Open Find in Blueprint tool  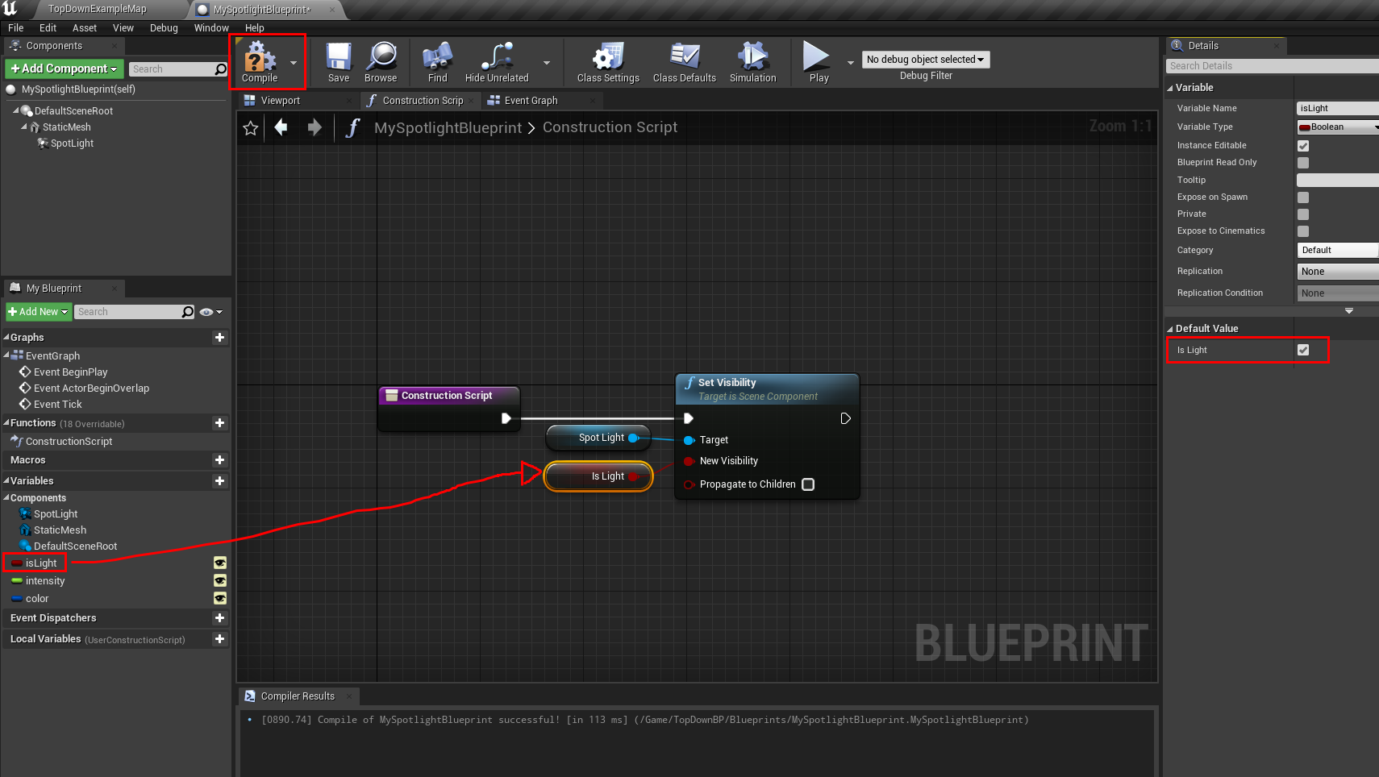point(437,61)
